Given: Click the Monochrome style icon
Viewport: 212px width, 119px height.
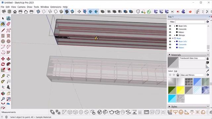Looking at the screenshot, I should coord(72,12).
